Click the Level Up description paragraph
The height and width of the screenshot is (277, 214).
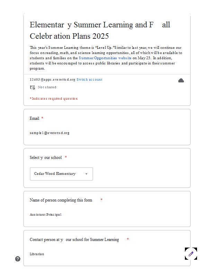[106, 58]
